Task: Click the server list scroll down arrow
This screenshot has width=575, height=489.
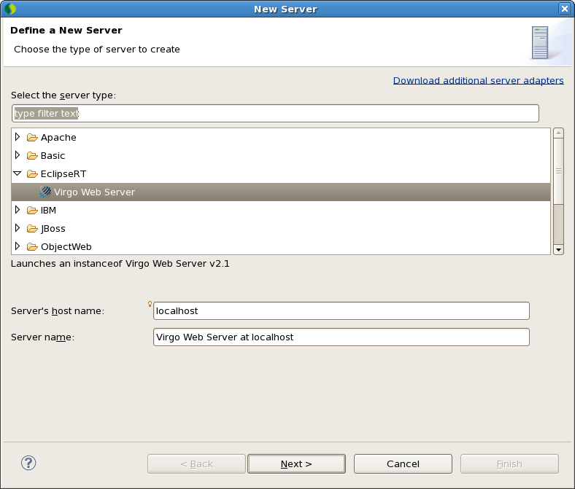Action: 558,250
